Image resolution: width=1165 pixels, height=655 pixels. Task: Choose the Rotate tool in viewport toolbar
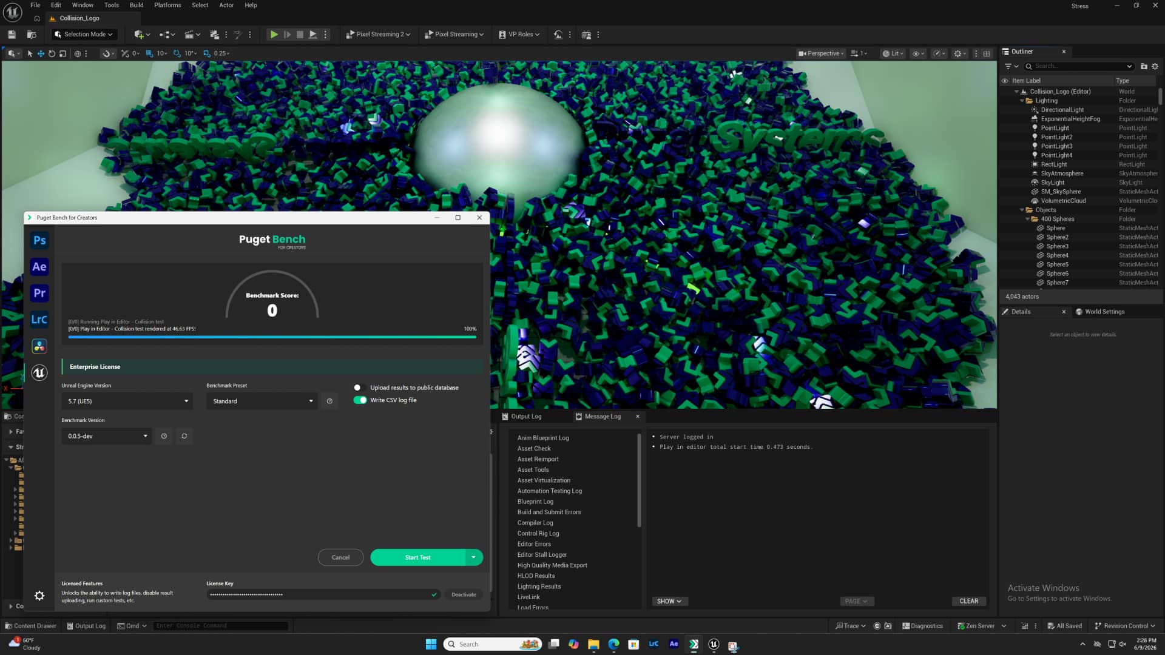pos(52,53)
